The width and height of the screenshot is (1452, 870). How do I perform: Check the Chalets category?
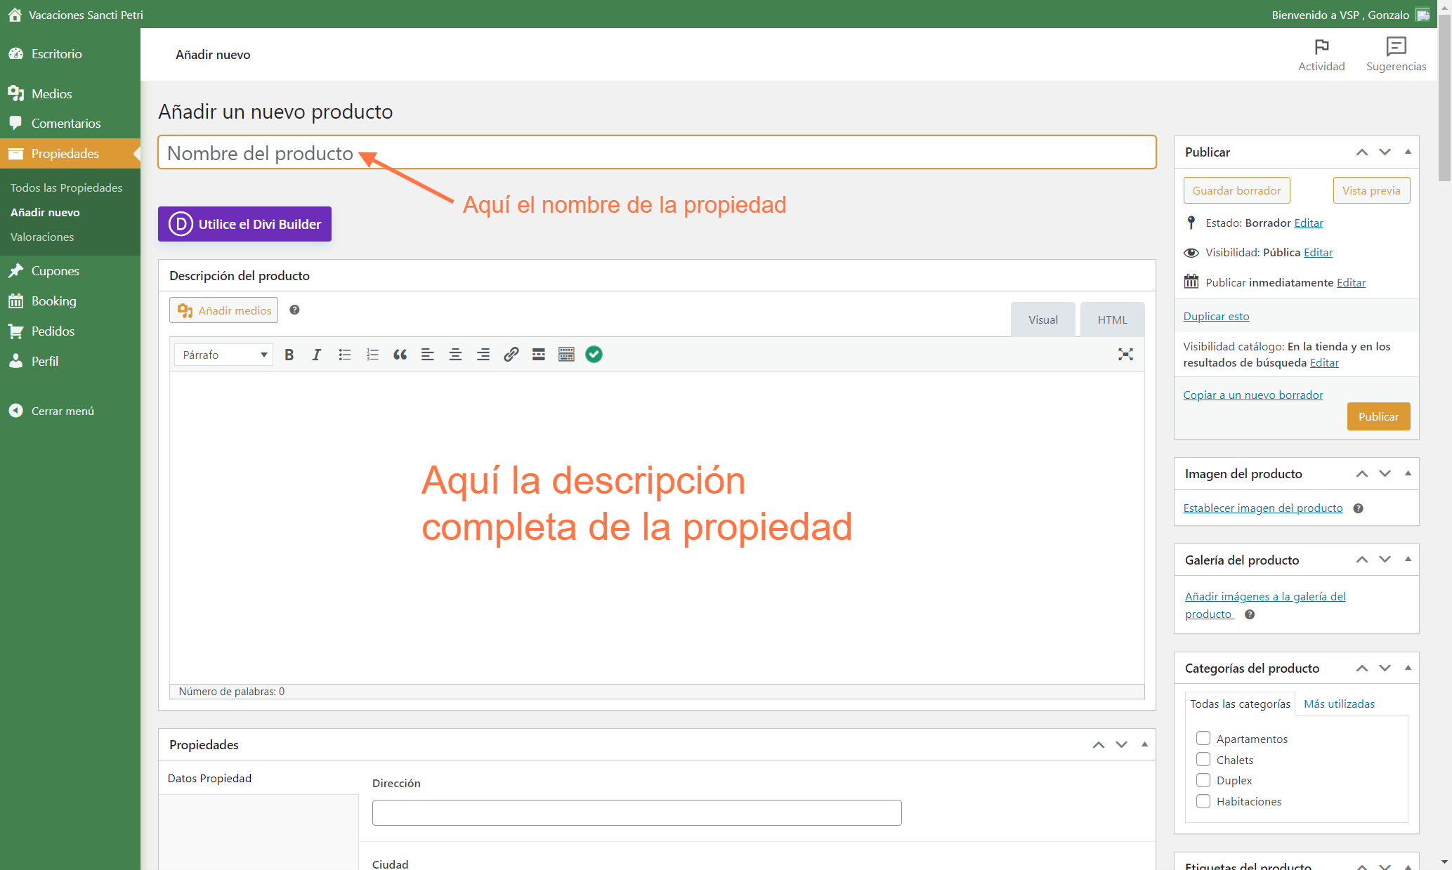[x=1203, y=760]
